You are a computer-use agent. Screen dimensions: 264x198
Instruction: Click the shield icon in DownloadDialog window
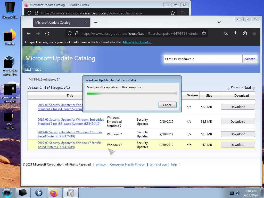(29, 13)
